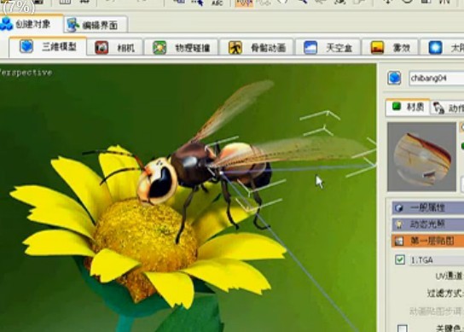Switch to 编辑界面 edit interface tab

(96, 25)
